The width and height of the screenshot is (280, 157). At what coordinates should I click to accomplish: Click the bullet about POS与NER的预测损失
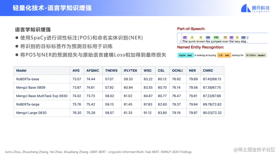(91, 55)
